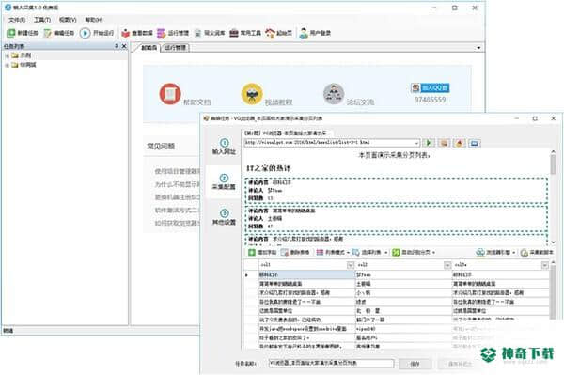Click the 帮助文档 label on the start page
Image resolution: width=564 pixels, height=375 pixels.
[196, 102]
